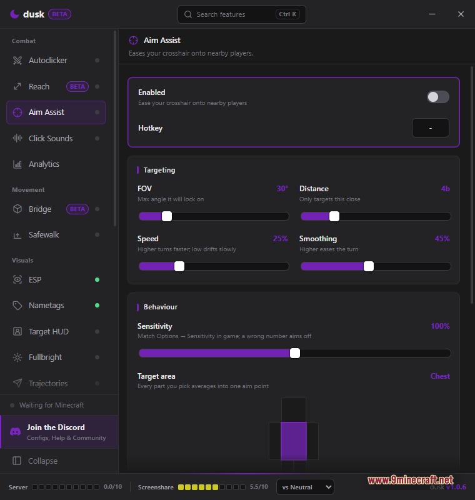Screen dimensions: 475x500
Task: Open the ESP section
Action: coord(56,279)
